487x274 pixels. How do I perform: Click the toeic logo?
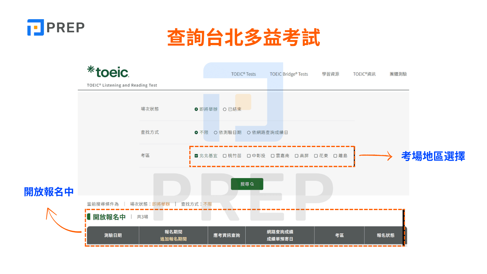[108, 72]
